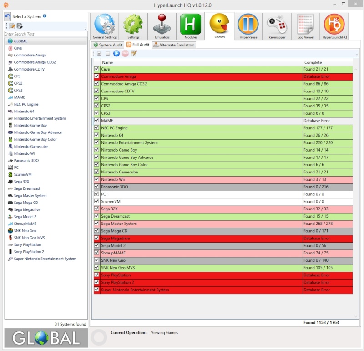The image size is (364, 351).
Task: Open the Alternate Emulators tab
Action: tap(174, 45)
